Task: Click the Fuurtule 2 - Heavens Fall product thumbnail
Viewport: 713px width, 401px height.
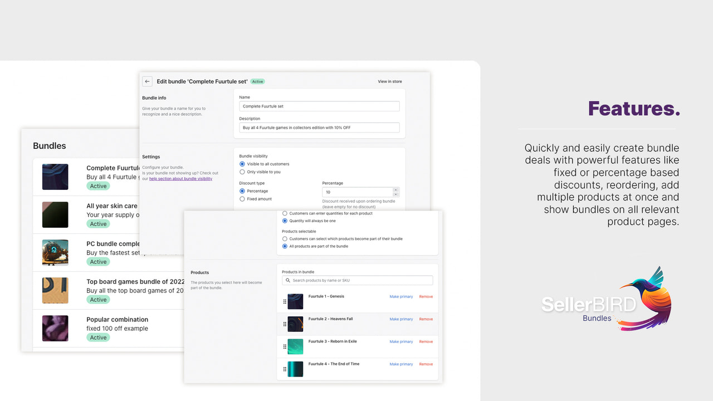Action: click(x=295, y=324)
